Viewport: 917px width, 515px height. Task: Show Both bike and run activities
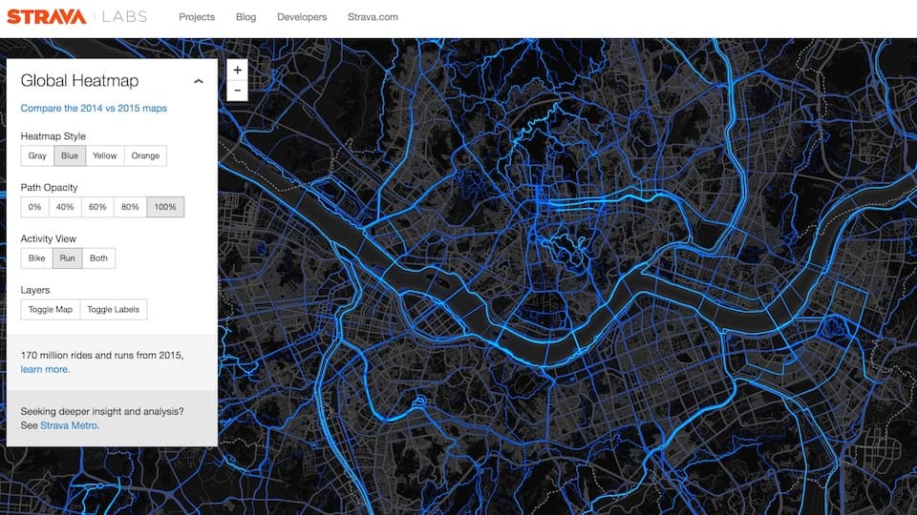click(98, 258)
